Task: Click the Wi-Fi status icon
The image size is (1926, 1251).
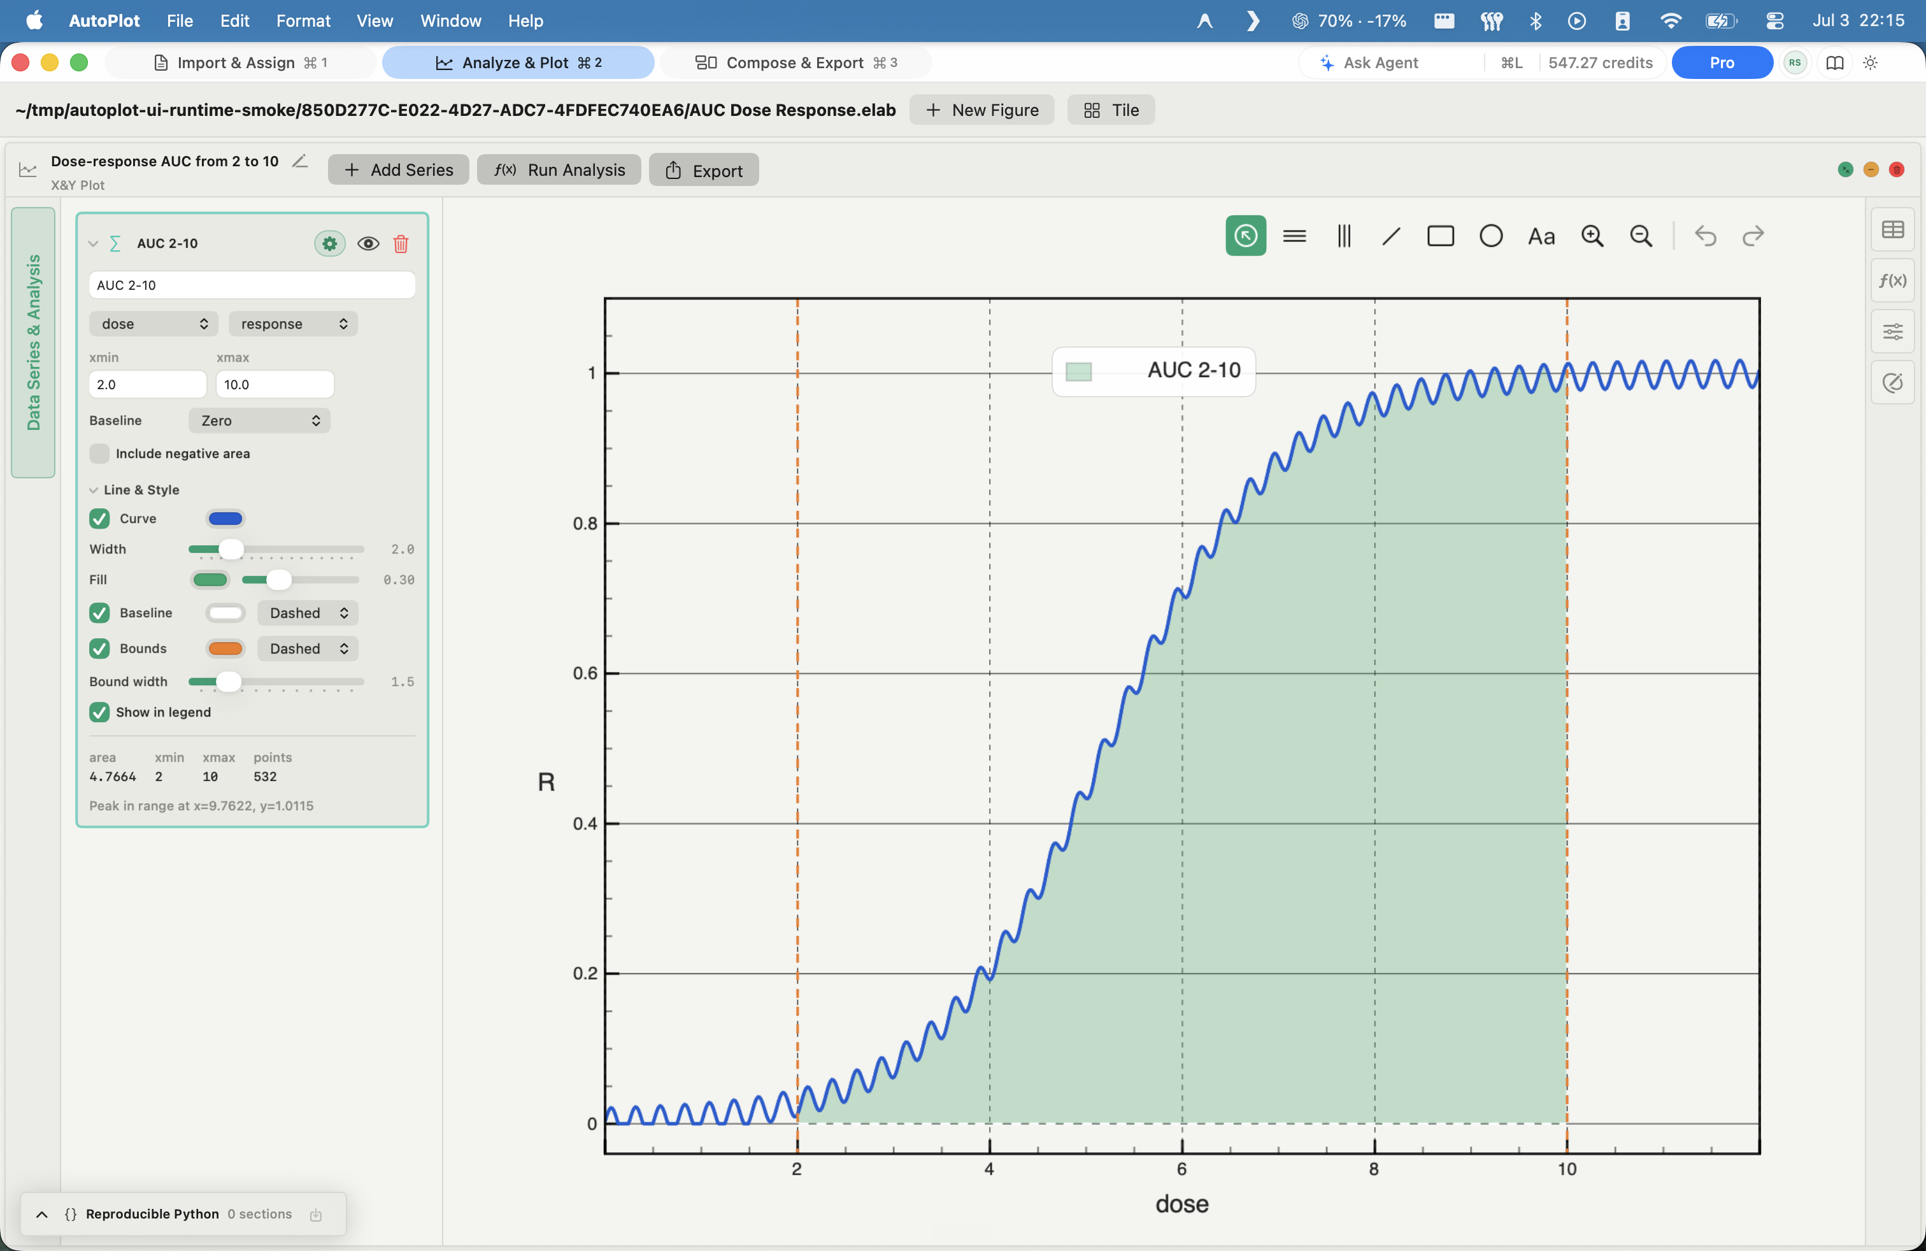Action: 1670,20
